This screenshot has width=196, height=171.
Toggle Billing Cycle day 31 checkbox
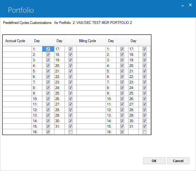tap(144, 126)
